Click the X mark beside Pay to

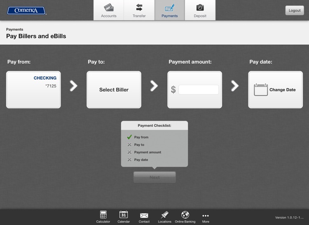[129, 145]
